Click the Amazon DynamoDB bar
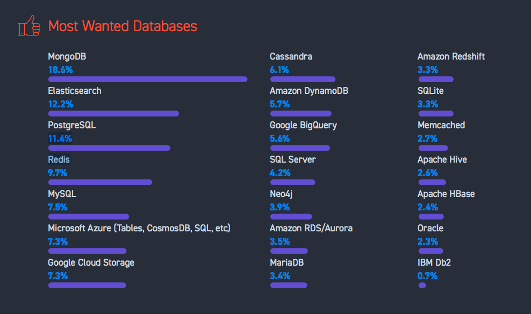 [300, 114]
